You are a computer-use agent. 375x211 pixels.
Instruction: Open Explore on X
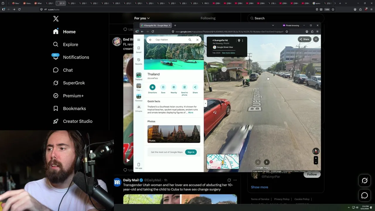click(x=66, y=45)
